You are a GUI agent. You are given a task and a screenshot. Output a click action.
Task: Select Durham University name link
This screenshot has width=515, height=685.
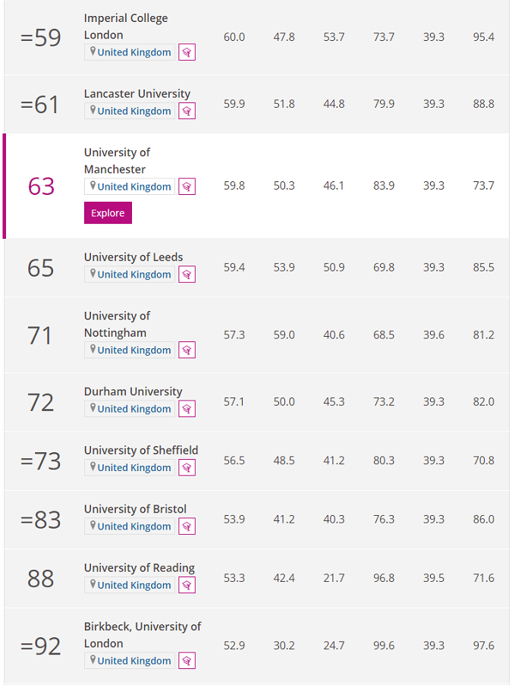pos(133,391)
